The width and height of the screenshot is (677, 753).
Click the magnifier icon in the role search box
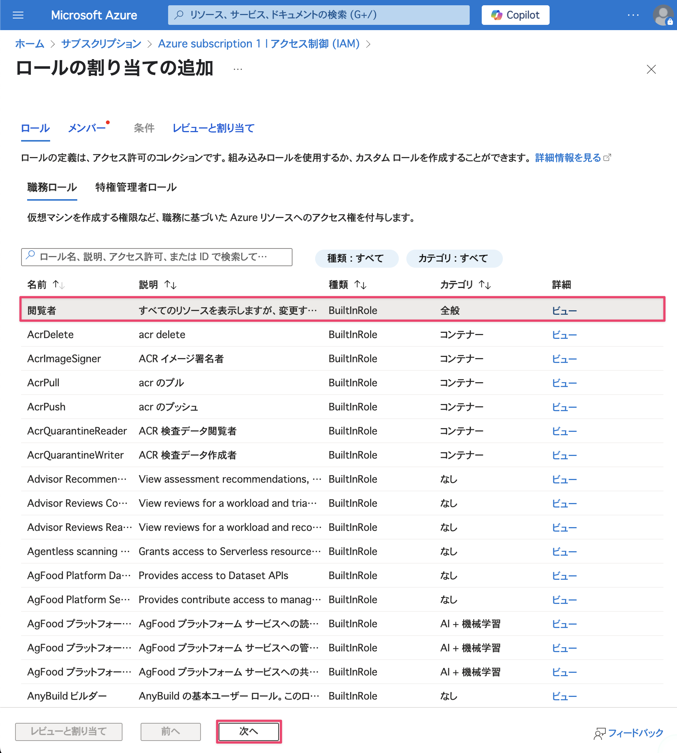pyautogui.click(x=31, y=257)
